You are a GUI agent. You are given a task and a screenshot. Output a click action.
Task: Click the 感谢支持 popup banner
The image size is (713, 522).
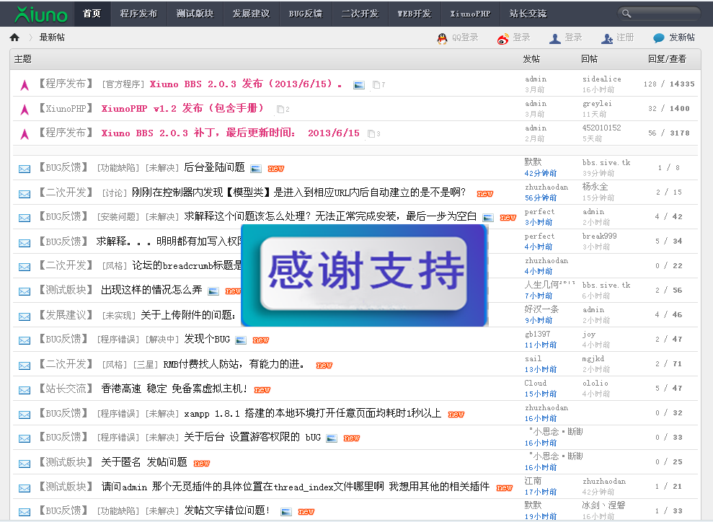364,275
